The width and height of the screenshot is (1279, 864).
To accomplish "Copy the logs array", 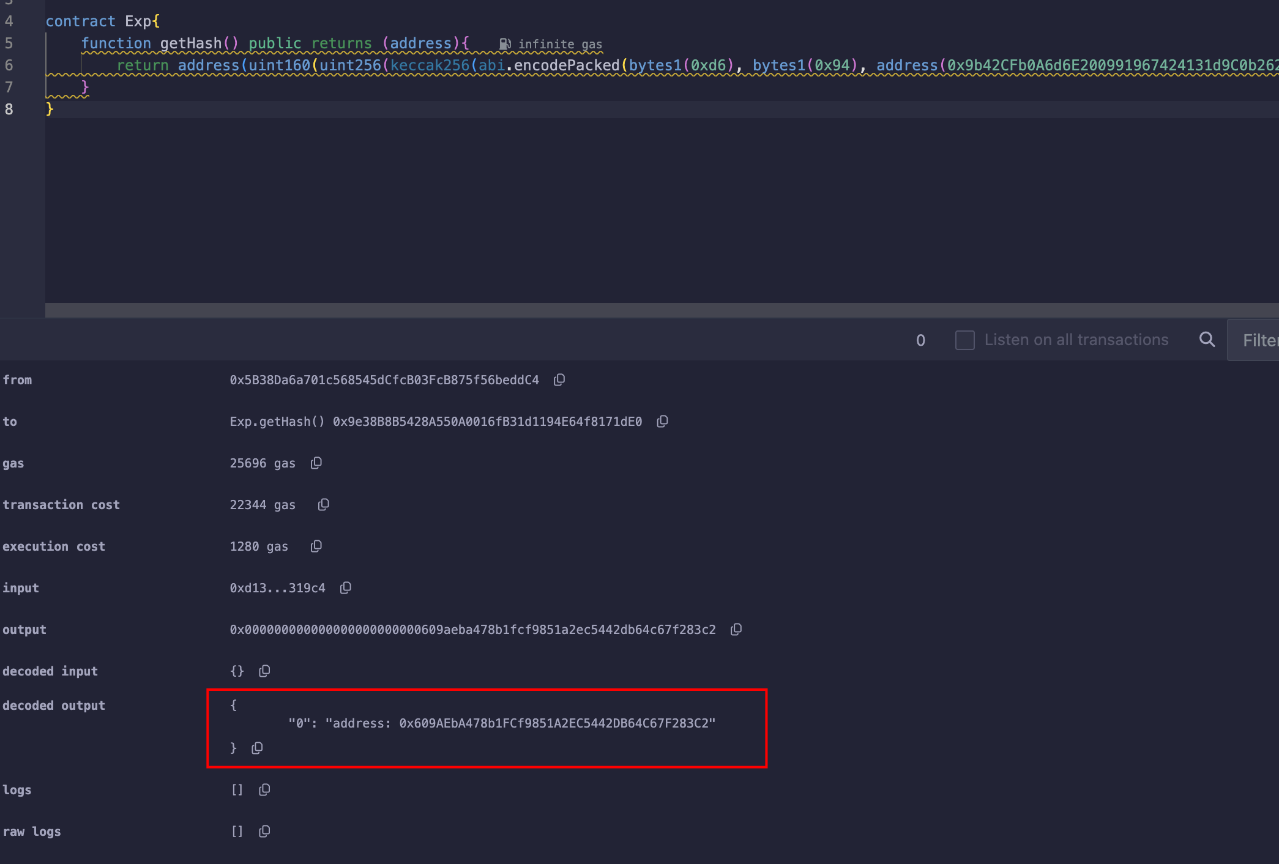I will click(264, 790).
